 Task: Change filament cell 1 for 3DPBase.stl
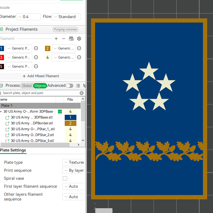71,117
